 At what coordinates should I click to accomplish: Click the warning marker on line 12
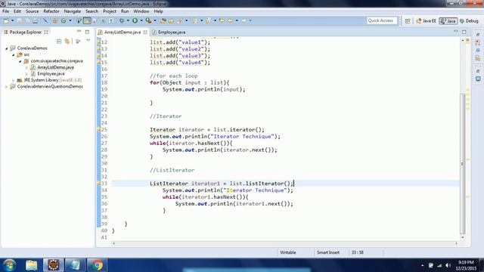[99, 42]
